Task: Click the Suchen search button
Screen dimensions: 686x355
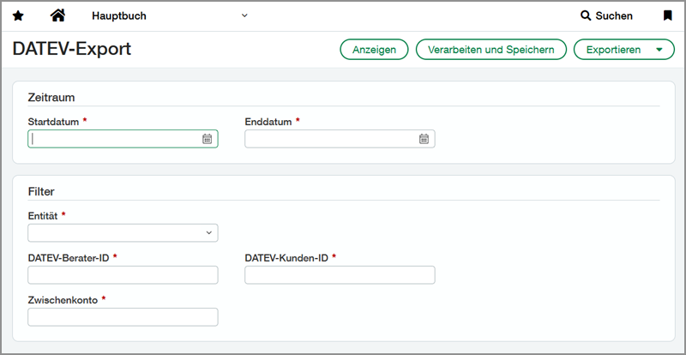Action: pos(606,16)
